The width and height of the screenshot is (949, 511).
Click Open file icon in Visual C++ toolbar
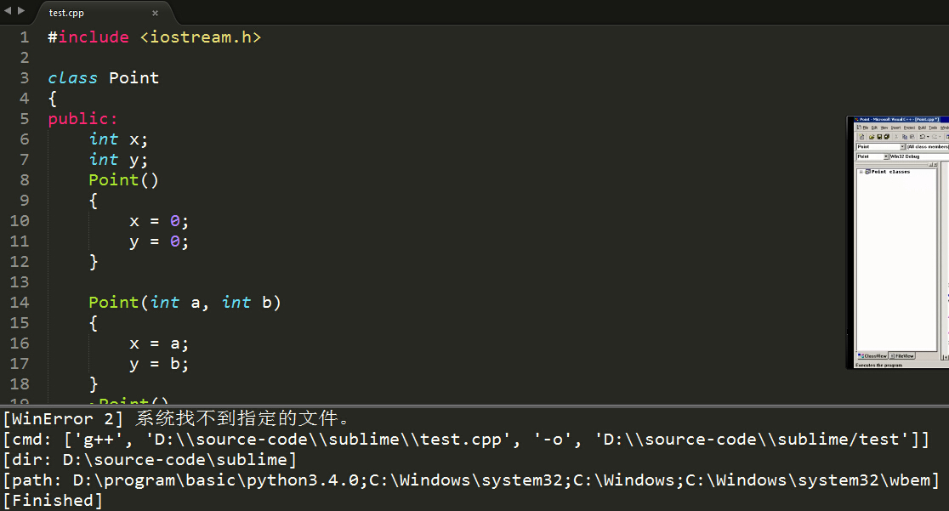click(872, 137)
